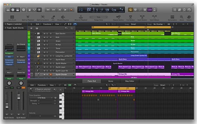Open the Drag No Overlap dropdown
197x124 pixels.
coord(159,24)
